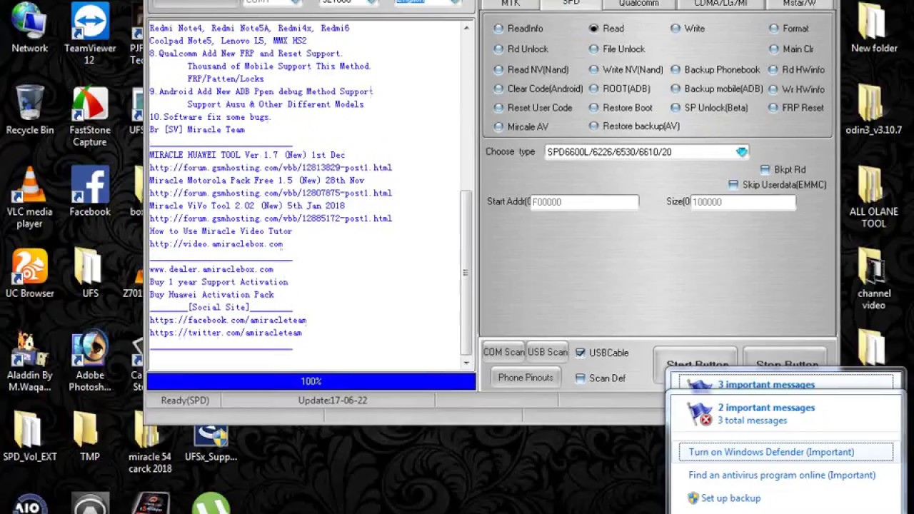Launch FastStone Capture shortcut

pyautogui.click(x=90, y=116)
